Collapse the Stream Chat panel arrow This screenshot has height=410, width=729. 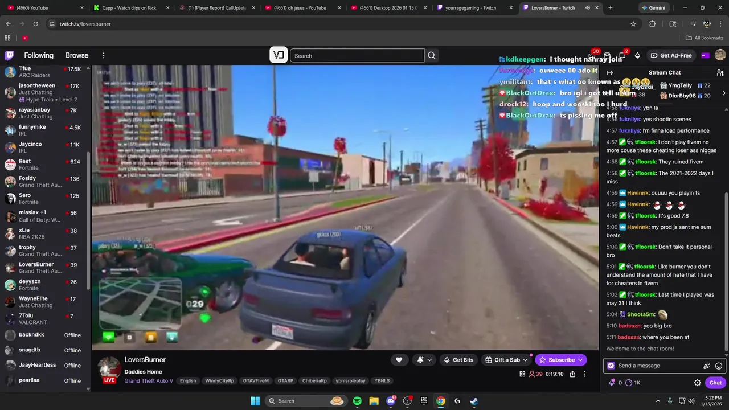(609, 73)
